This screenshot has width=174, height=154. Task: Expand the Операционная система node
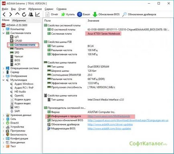4,68
